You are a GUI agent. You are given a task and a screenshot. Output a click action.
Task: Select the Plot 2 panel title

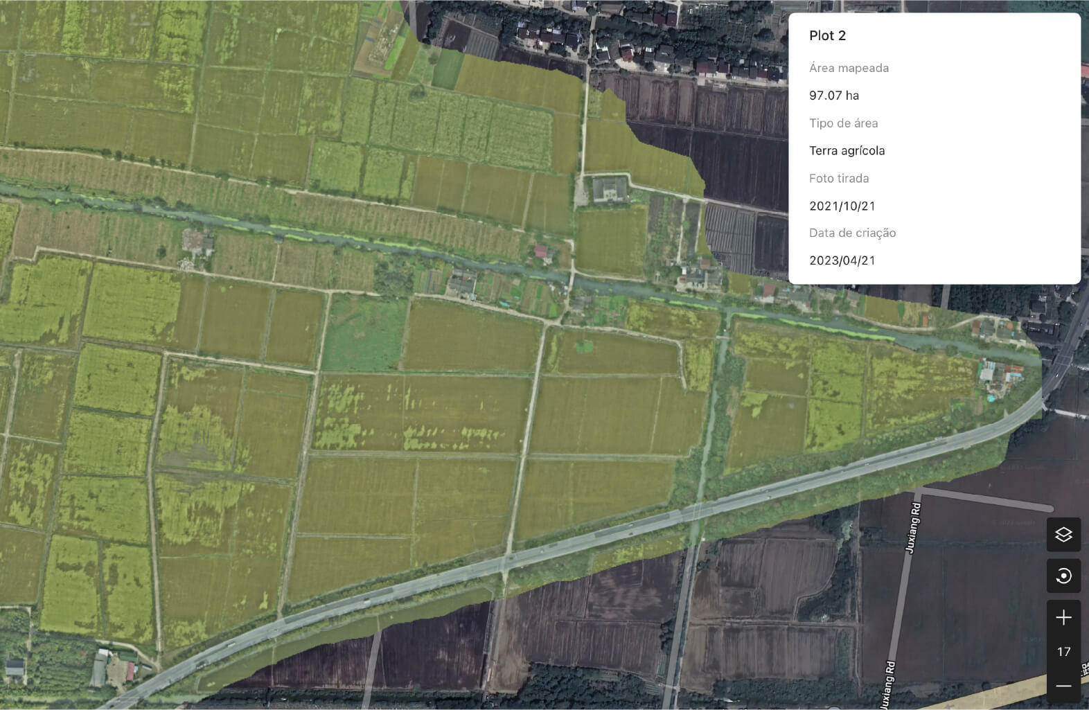827,36
